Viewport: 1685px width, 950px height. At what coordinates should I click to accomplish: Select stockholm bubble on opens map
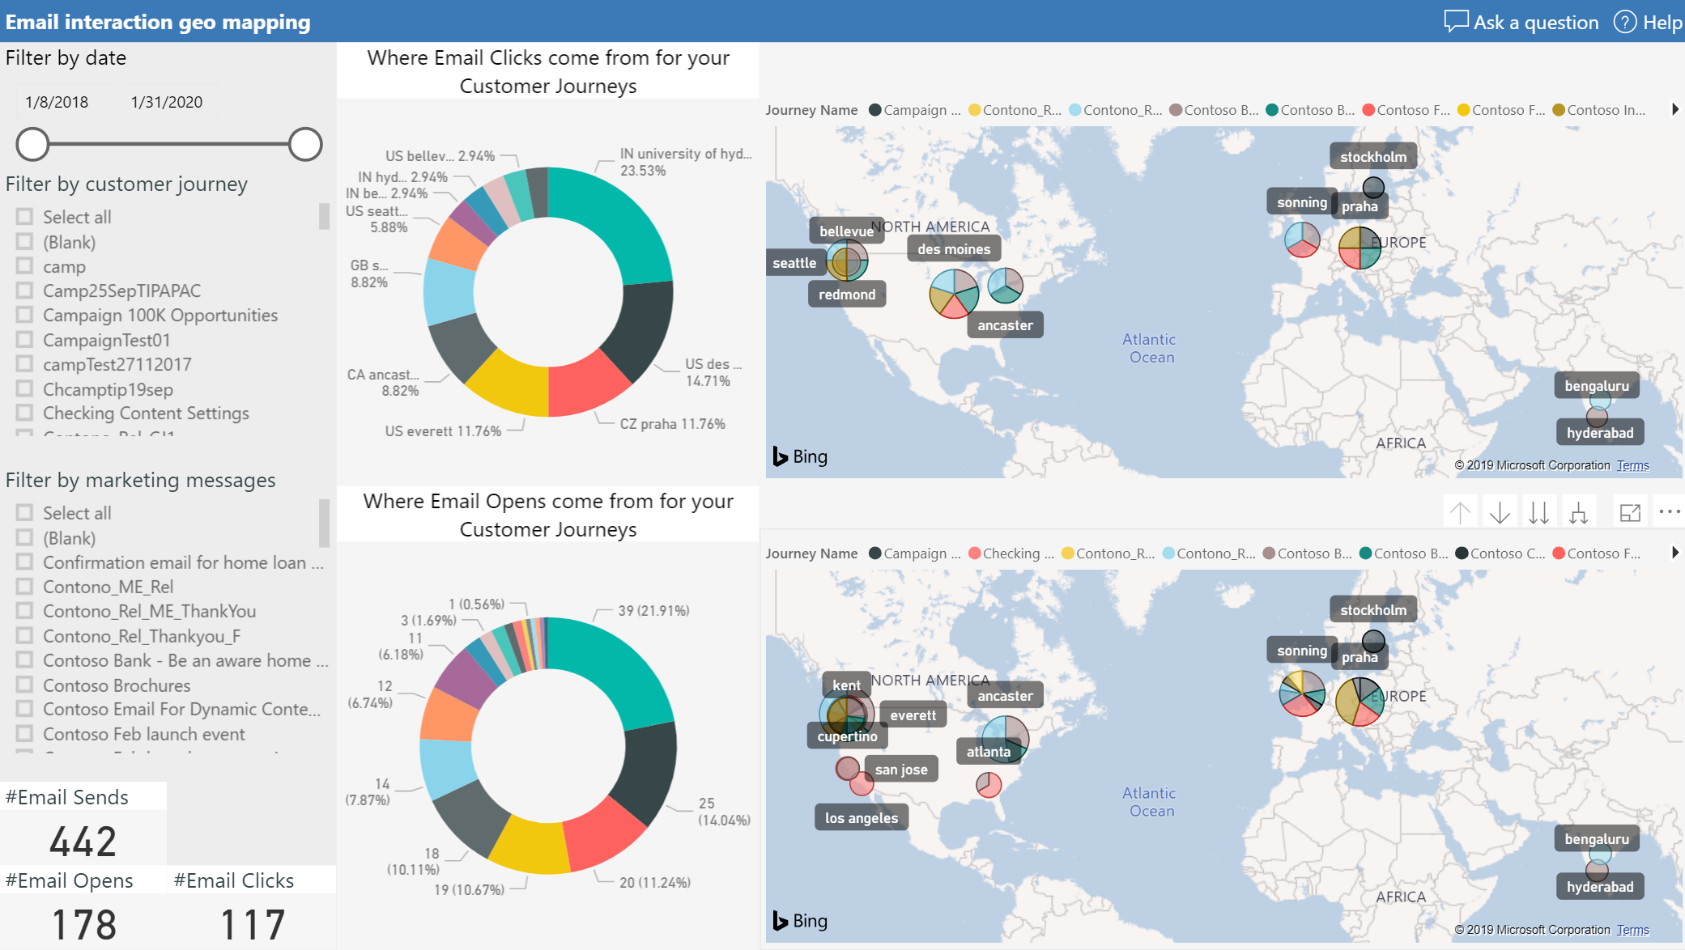pyautogui.click(x=1373, y=642)
